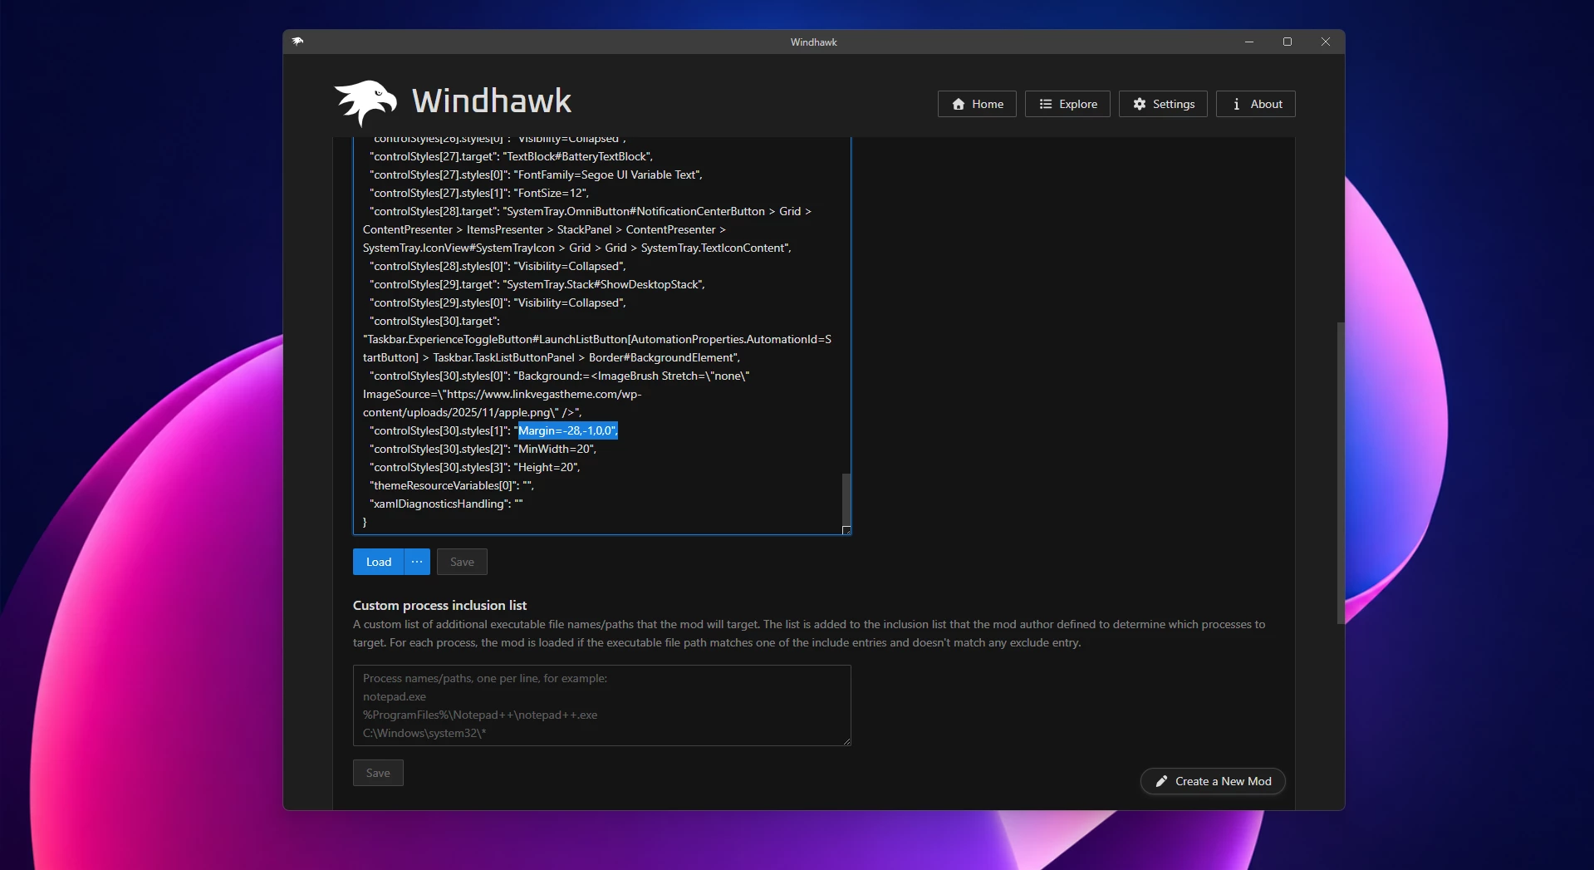This screenshot has width=1594, height=870.
Task: Click the FontFamily=Segoe UI Variable Text line
Action: pos(537,174)
